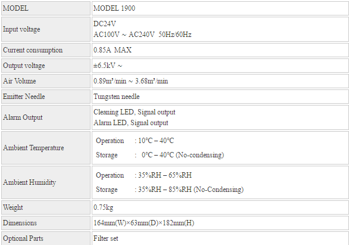Select the 0.75kg weight value
349x245 pixels.
pos(103,207)
